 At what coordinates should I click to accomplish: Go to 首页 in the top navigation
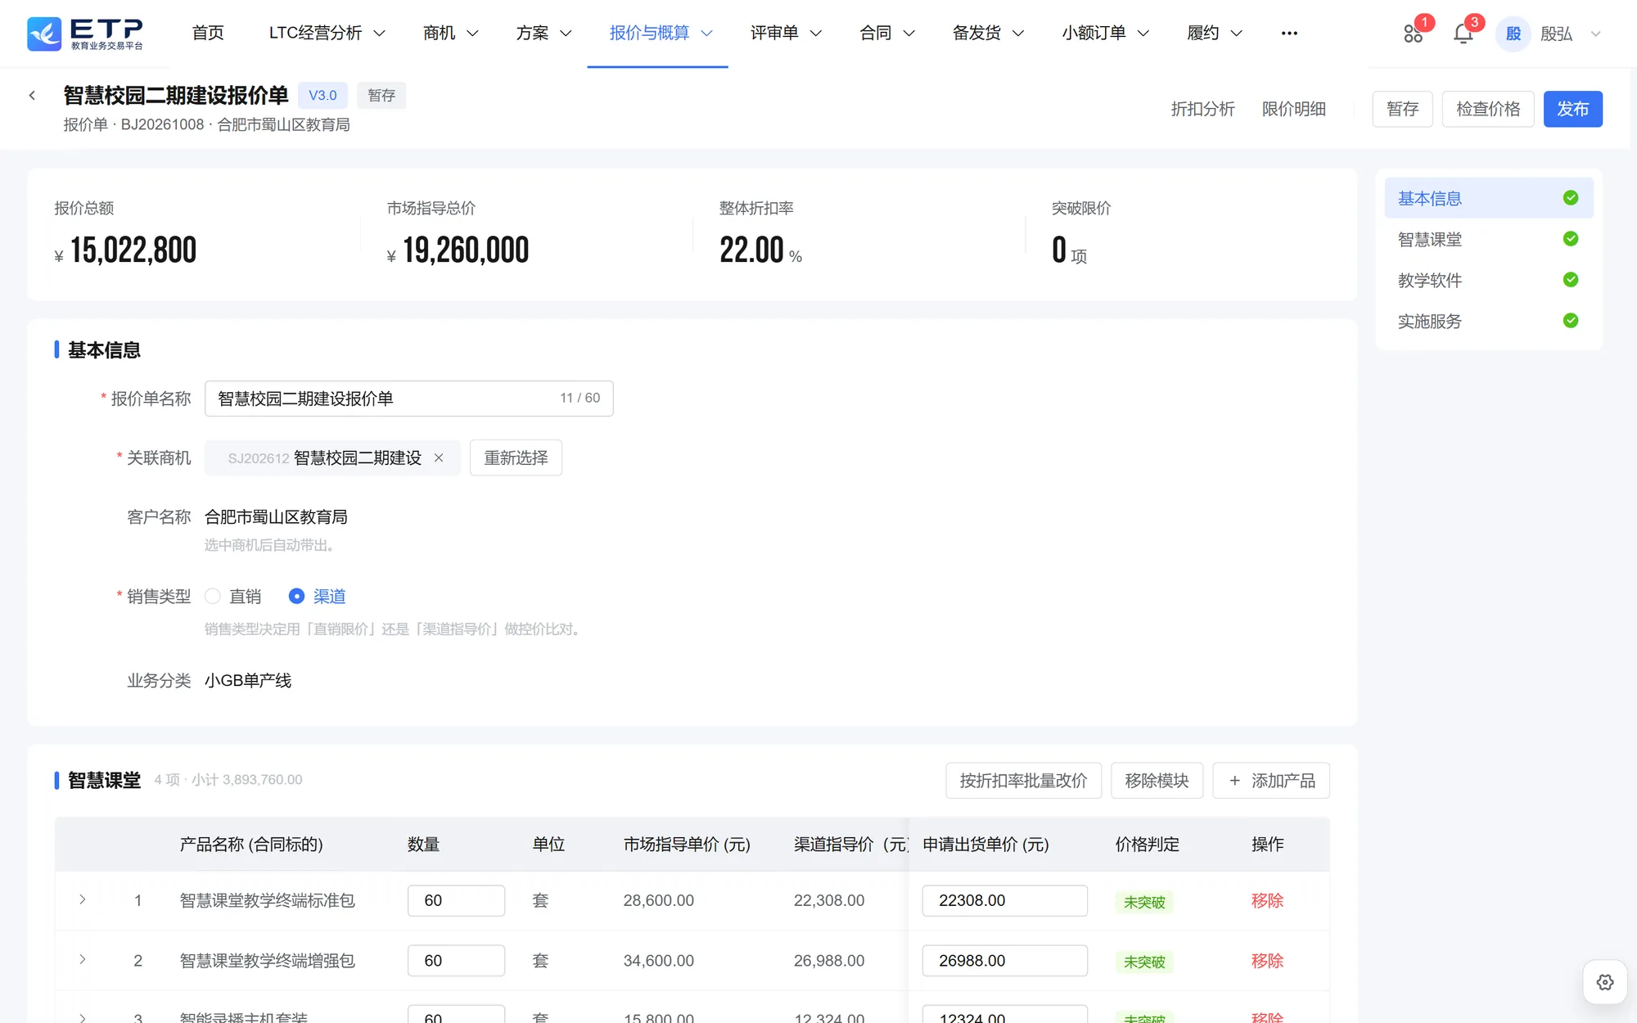[208, 34]
